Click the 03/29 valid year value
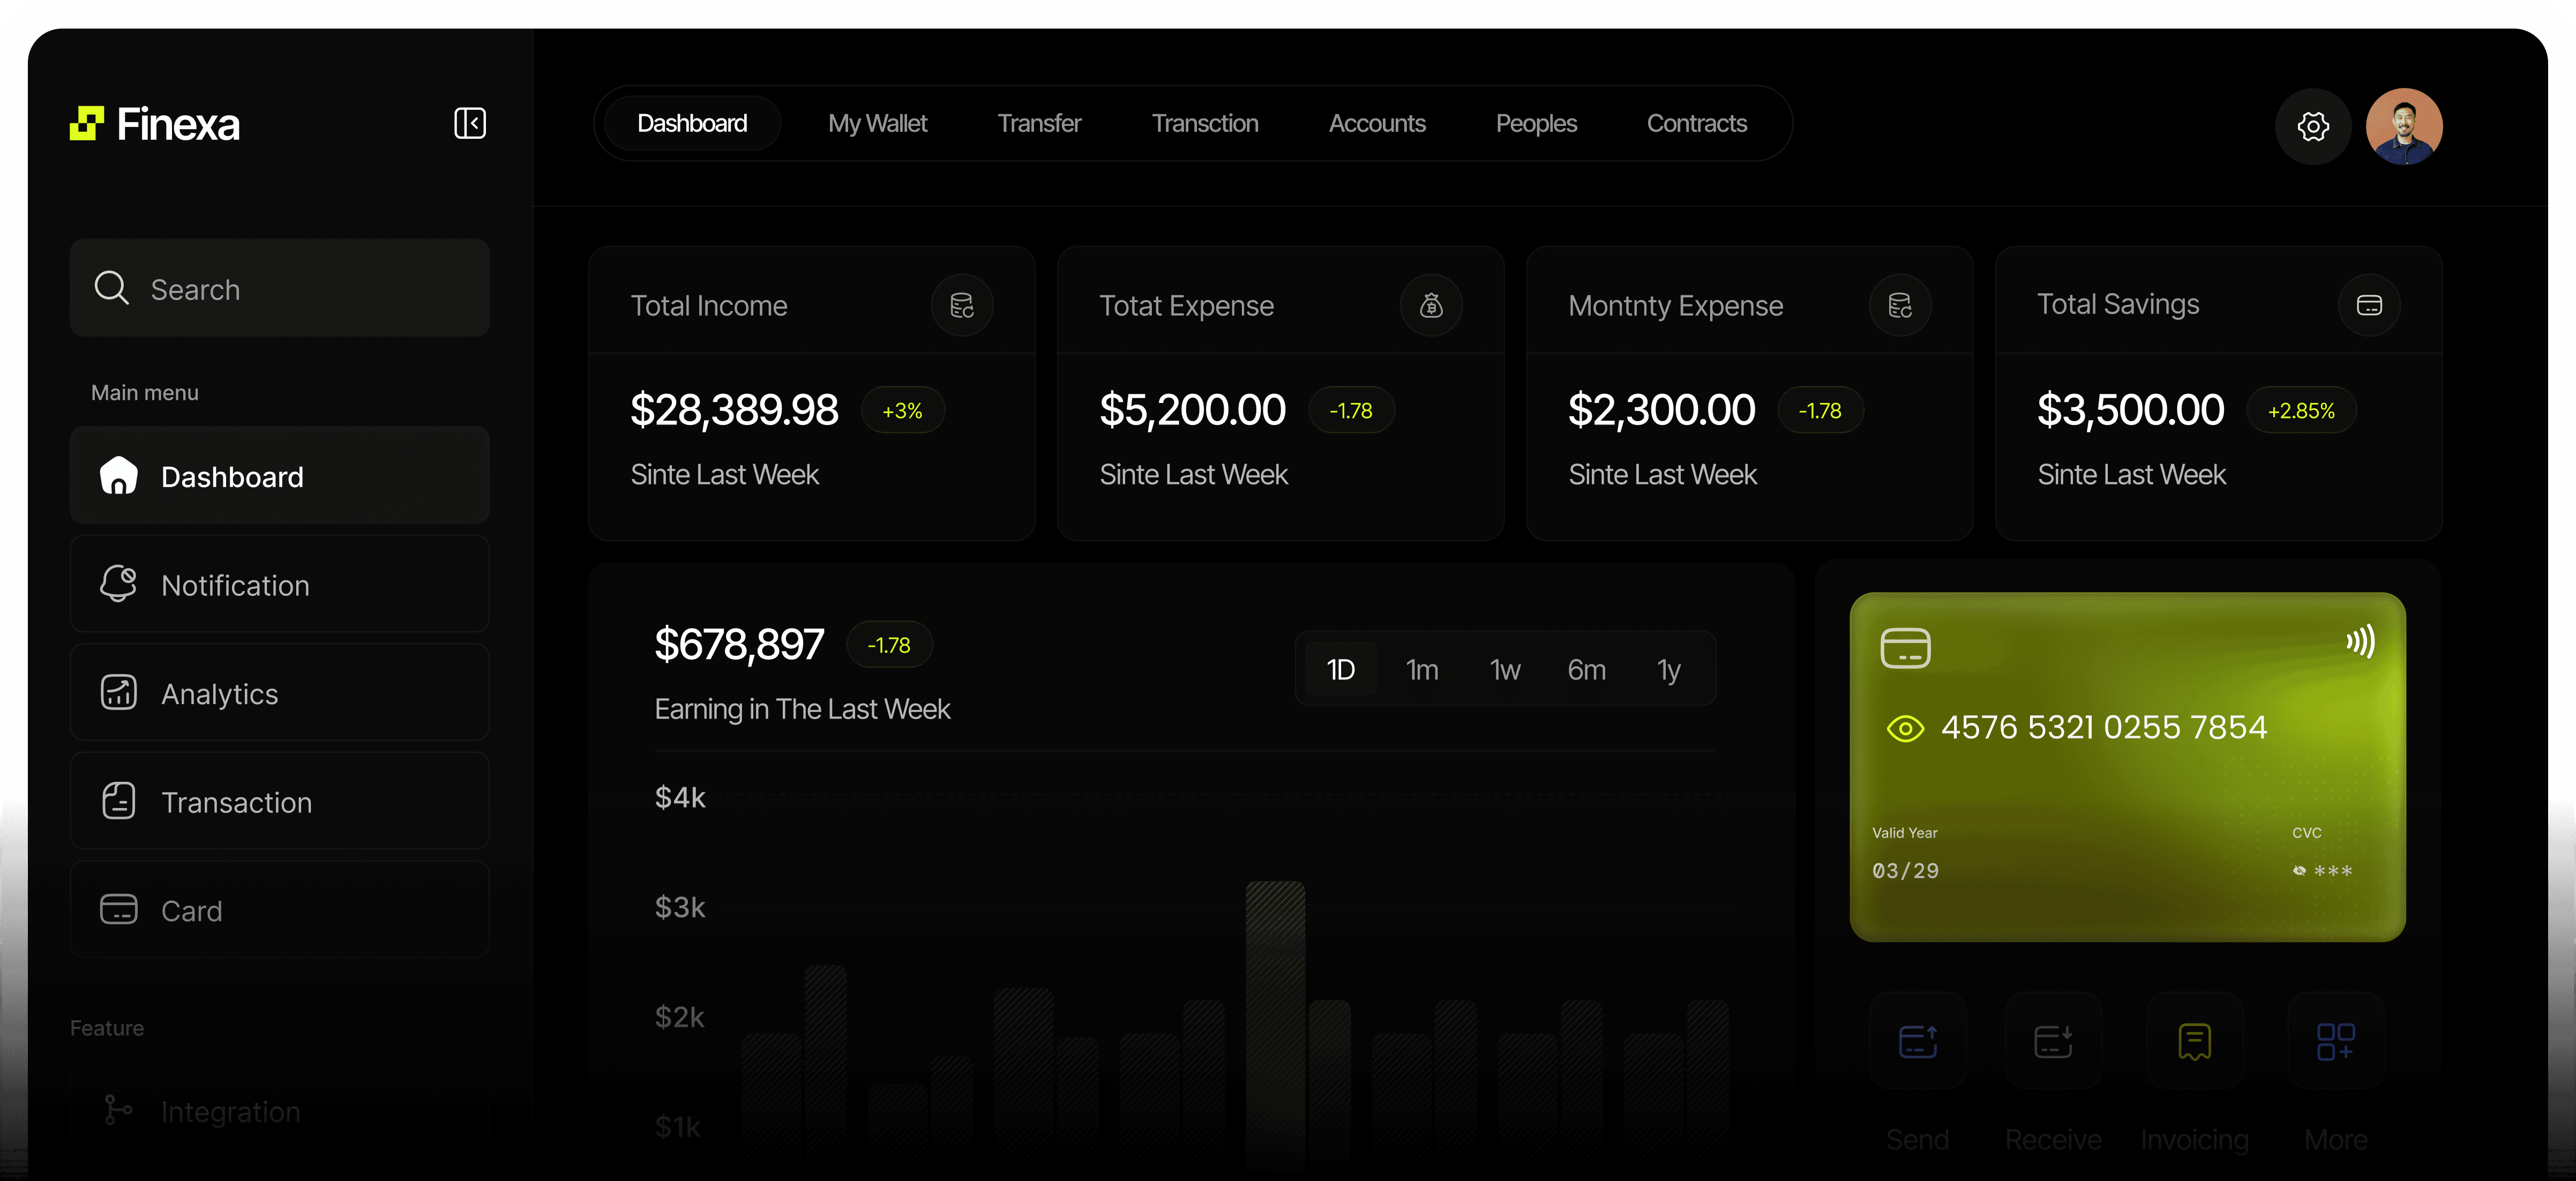 click(x=1905, y=871)
